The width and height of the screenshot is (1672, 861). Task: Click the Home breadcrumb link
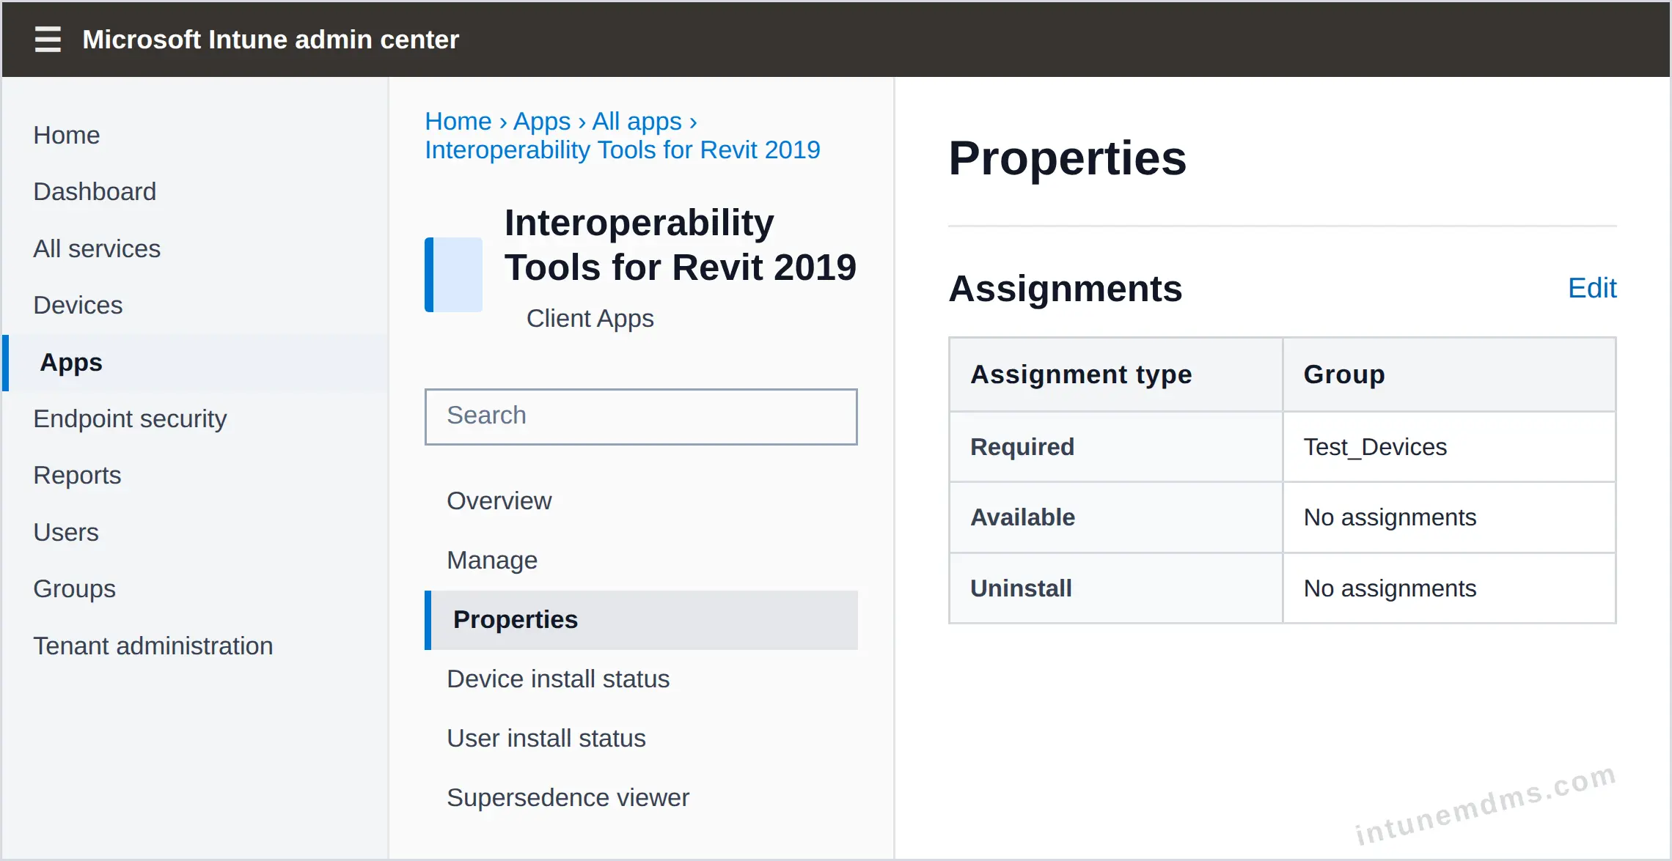click(458, 121)
